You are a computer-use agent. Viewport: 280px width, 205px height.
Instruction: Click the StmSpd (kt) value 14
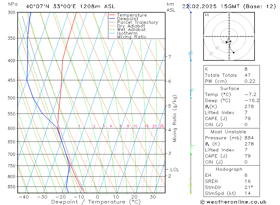click(x=248, y=193)
